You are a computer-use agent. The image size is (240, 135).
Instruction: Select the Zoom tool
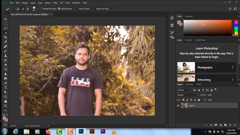click(x=6, y=106)
